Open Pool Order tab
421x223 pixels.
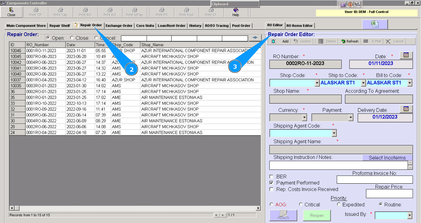(241, 26)
